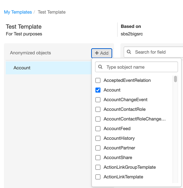
Task: Click the AccountShare label
Action: tap(118, 158)
